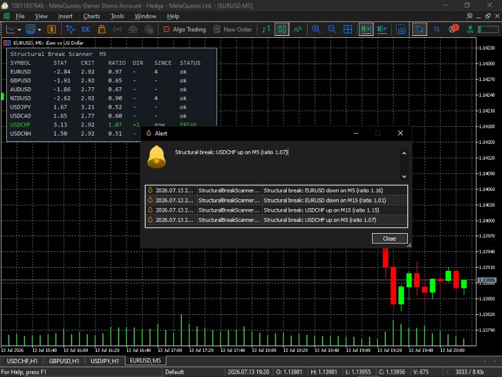Toggle auto scroll chart to end
502x377 pixels.
[x=366, y=29]
